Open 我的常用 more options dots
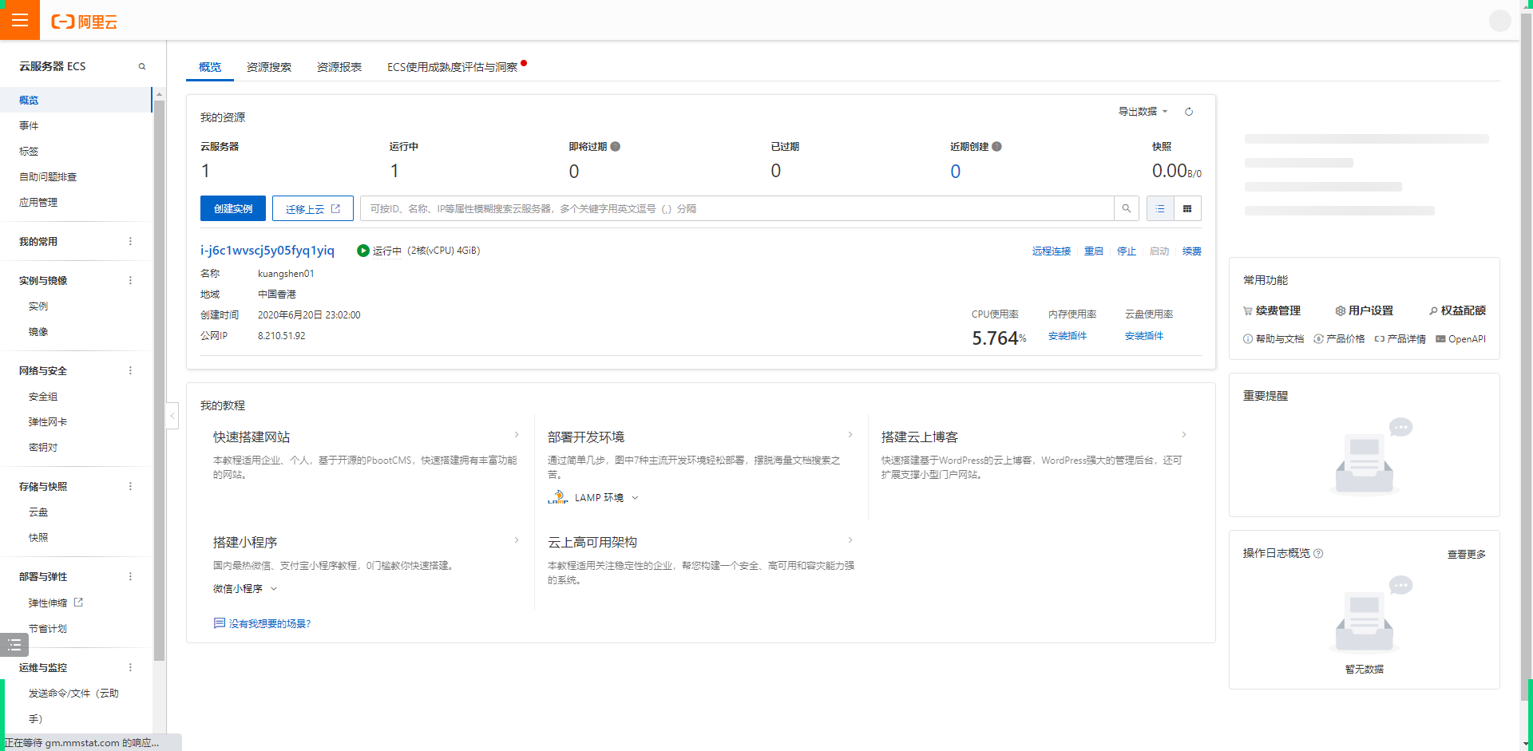 130,241
